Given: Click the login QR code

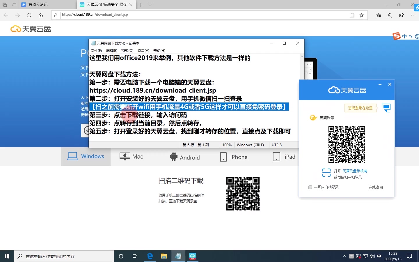Looking at the screenshot, I should (x=347, y=144).
